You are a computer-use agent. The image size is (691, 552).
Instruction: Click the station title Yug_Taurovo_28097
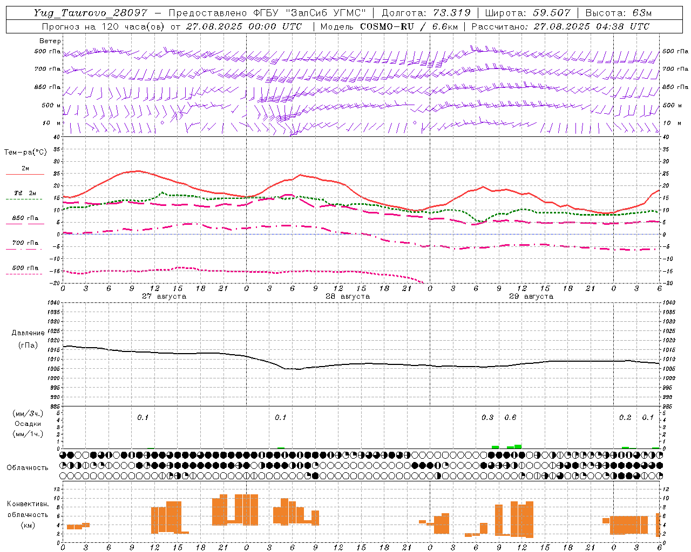90,13
